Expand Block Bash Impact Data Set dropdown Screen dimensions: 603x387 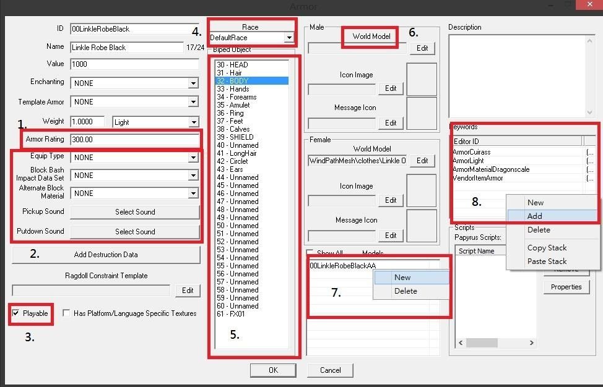pos(193,176)
